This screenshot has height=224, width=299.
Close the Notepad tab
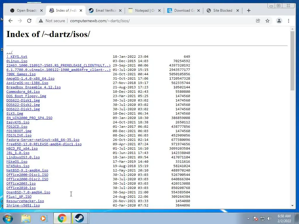(159, 10)
